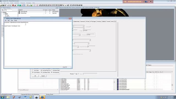
Task: Click the heart-shaped toolbar icon
Action: [x=34, y=5]
